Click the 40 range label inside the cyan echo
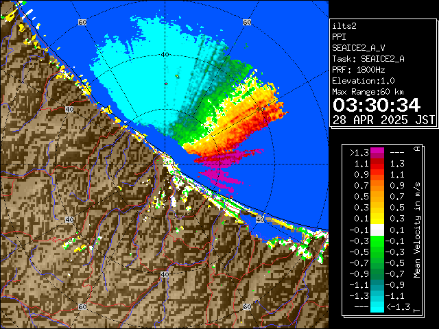Image resolution: width=439 pixels, height=329 pixels. [x=165, y=55]
